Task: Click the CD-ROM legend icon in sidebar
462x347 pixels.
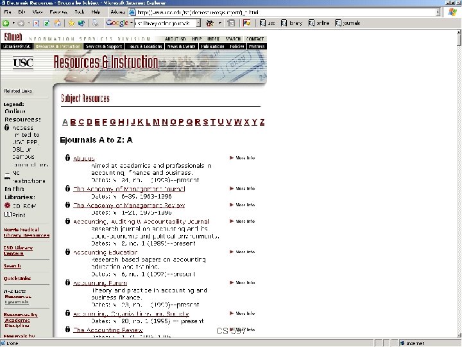Action: [x=7, y=206]
